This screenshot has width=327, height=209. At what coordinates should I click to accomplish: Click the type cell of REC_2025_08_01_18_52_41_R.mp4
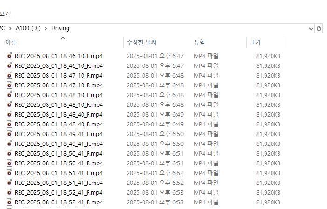(206, 202)
